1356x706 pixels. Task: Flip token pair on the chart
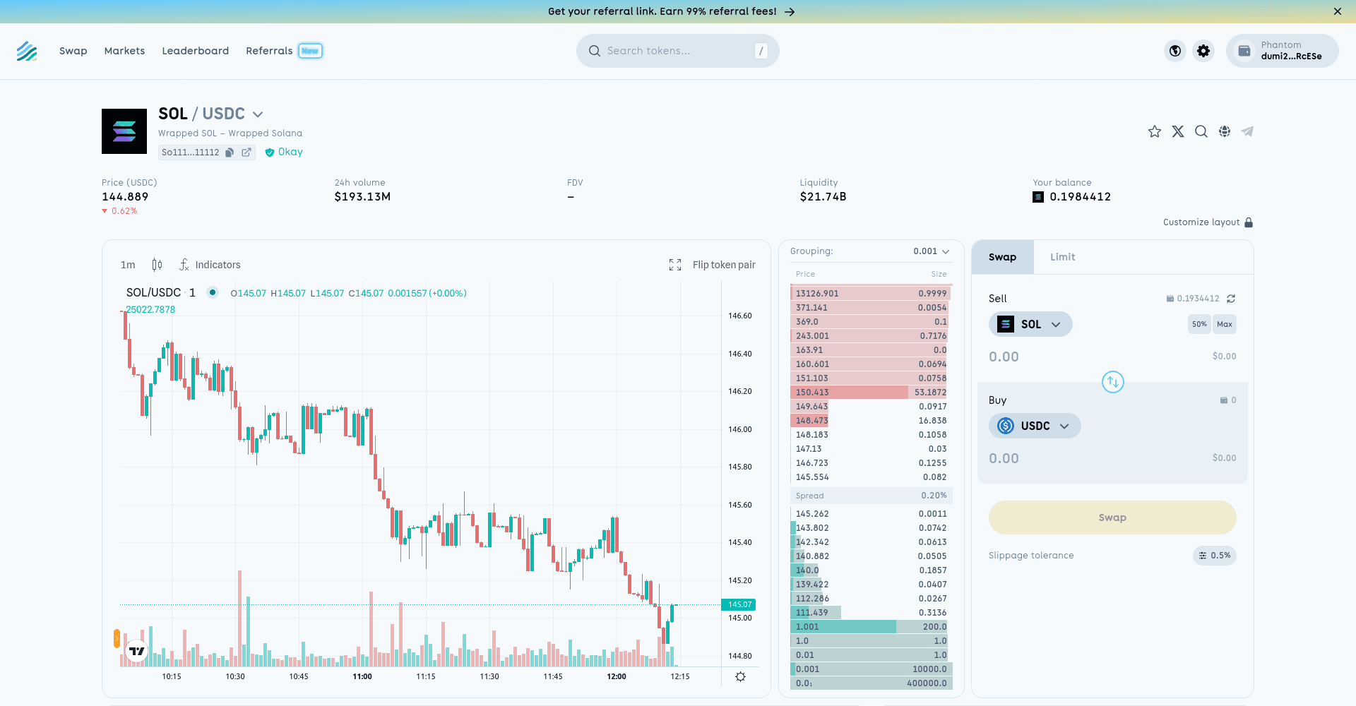(724, 265)
